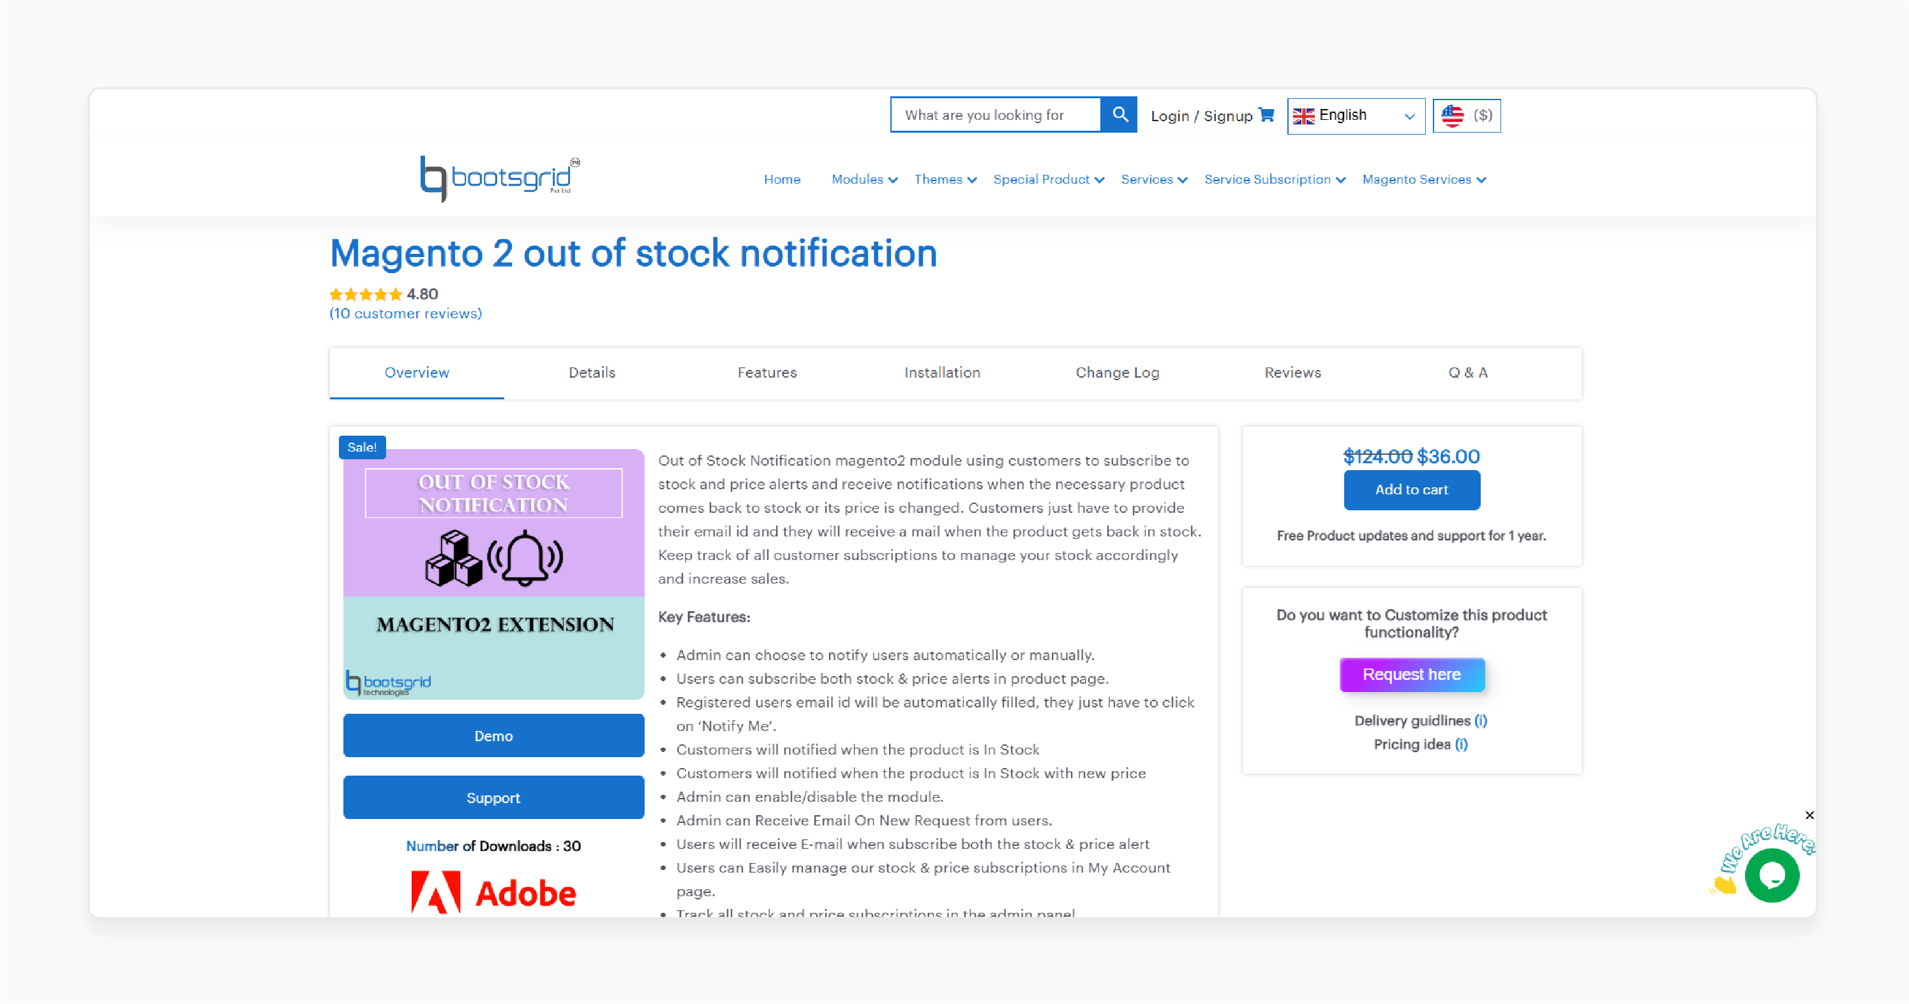This screenshot has height=1004, width=1909.
Task: Go to the Home menu item
Action: pyautogui.click(x=782, y=179)
